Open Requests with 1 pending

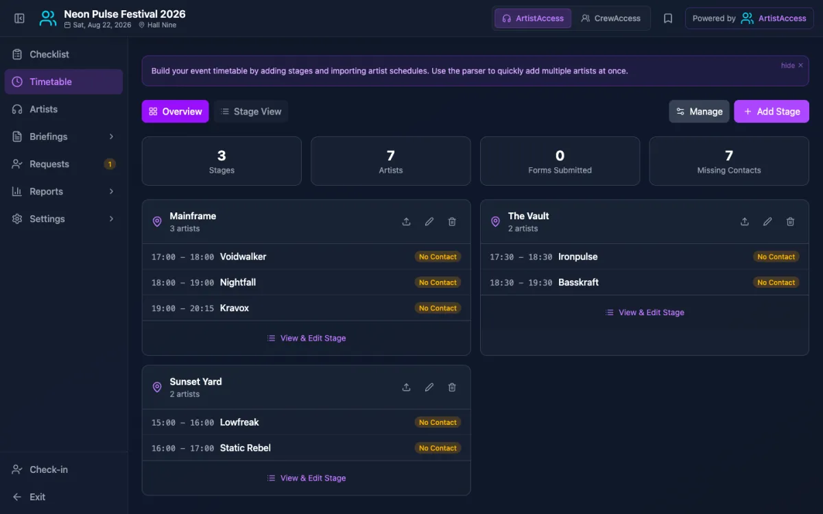point(64,164)
